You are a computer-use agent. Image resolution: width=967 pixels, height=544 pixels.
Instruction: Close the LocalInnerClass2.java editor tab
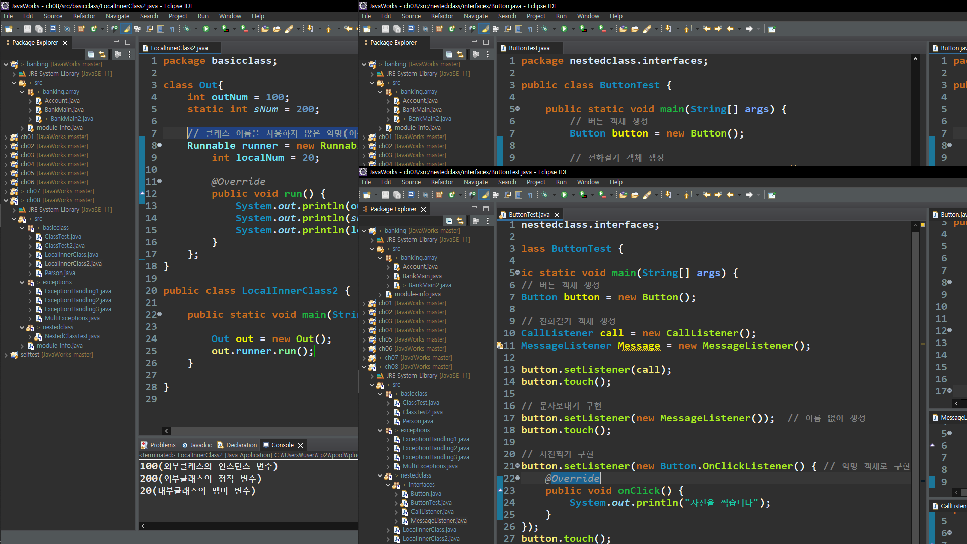(x=215, y=48)
